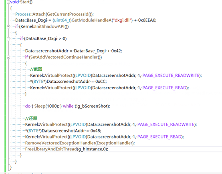
Task: Click 'GetModuleHandleA' function name
Action: [x=92, y=20]
